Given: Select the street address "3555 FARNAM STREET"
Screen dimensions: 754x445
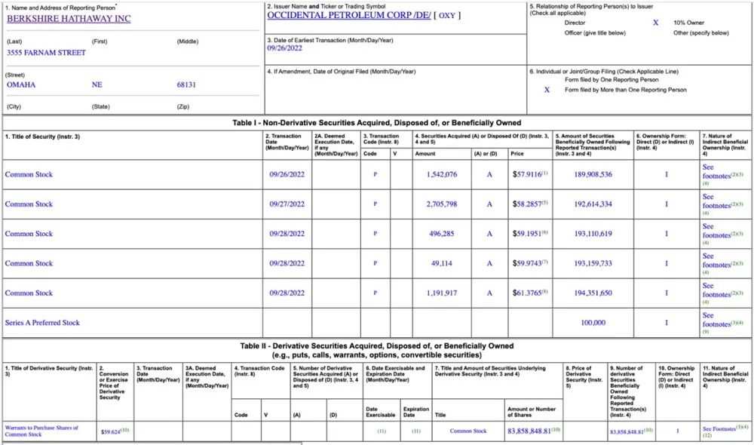Looking at the screenshot, I should click(x=46, y=53).
